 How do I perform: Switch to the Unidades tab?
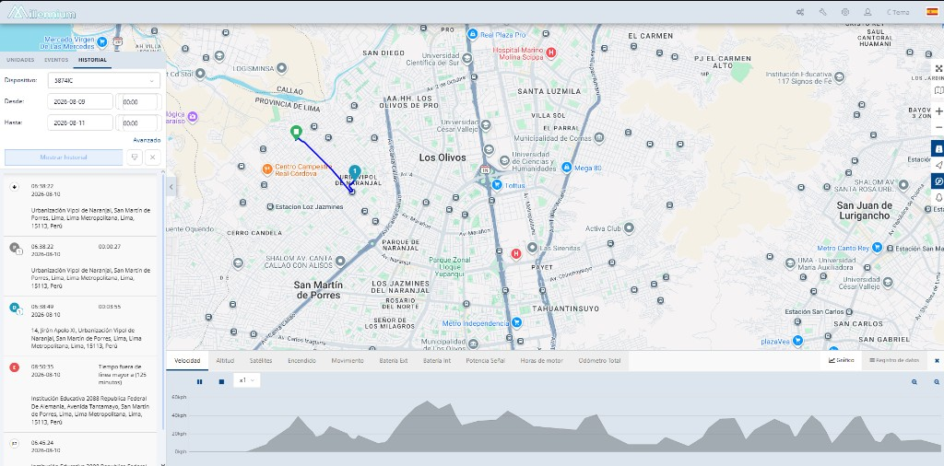(x=20, y=60)
